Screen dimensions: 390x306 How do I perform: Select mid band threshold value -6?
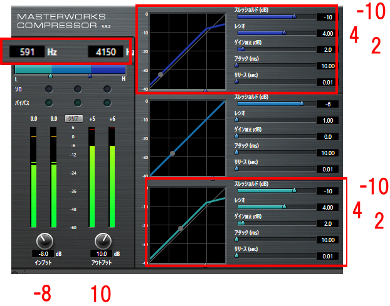pos(327,105)
